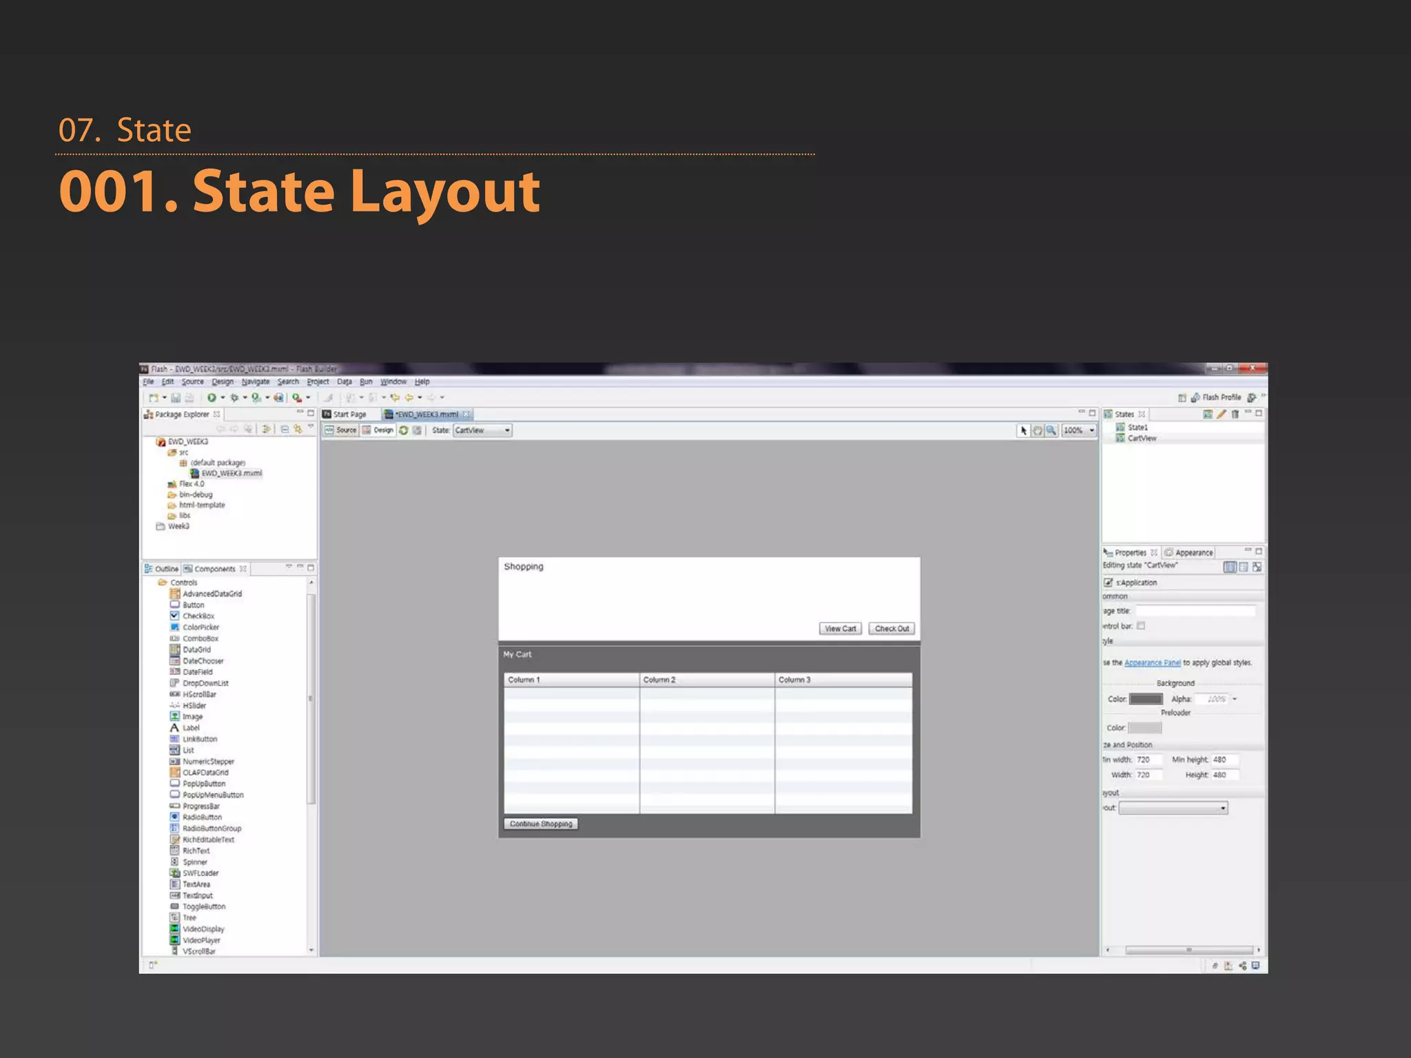The width and height of the screenshot is (1411, 1058).
Task: Click the Preloader color swatch
Action: click(x=1145, y=729)
